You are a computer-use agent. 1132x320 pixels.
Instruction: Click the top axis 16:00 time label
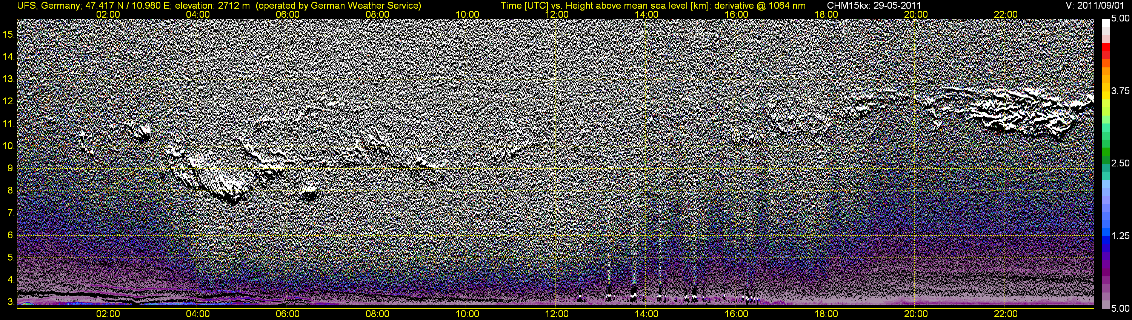[737, 14]
